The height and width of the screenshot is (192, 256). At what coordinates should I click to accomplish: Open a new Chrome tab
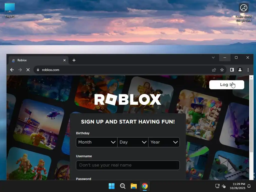[74, 60]
